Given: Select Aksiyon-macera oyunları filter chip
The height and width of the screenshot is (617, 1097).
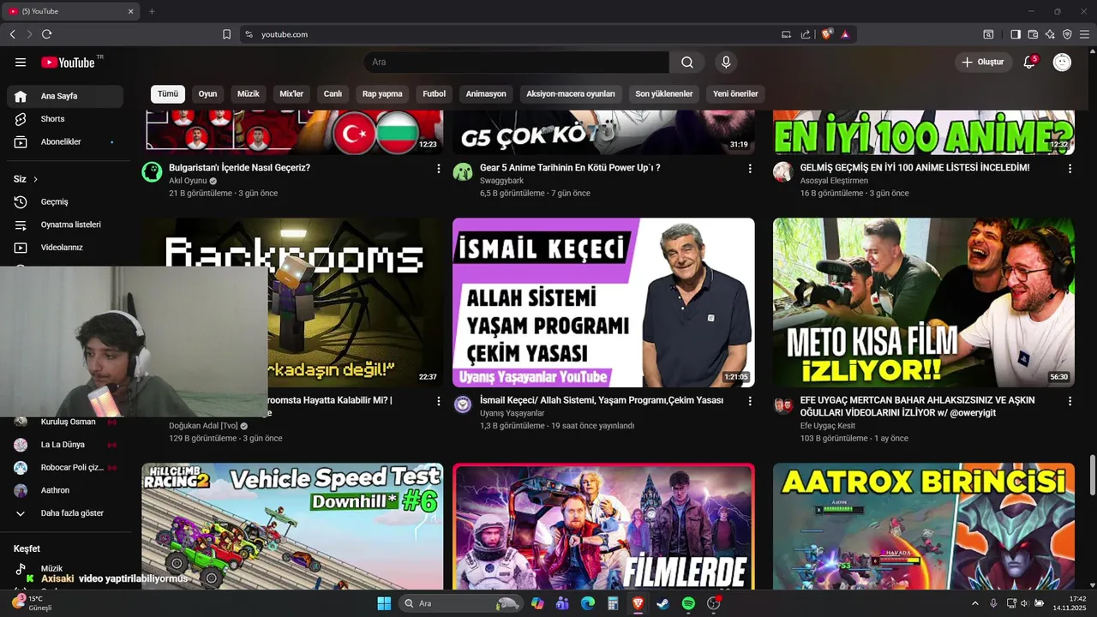Looking at the screenshot, I should point(571,94).
